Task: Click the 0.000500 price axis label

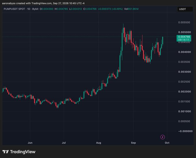Action: click(184, 121)
